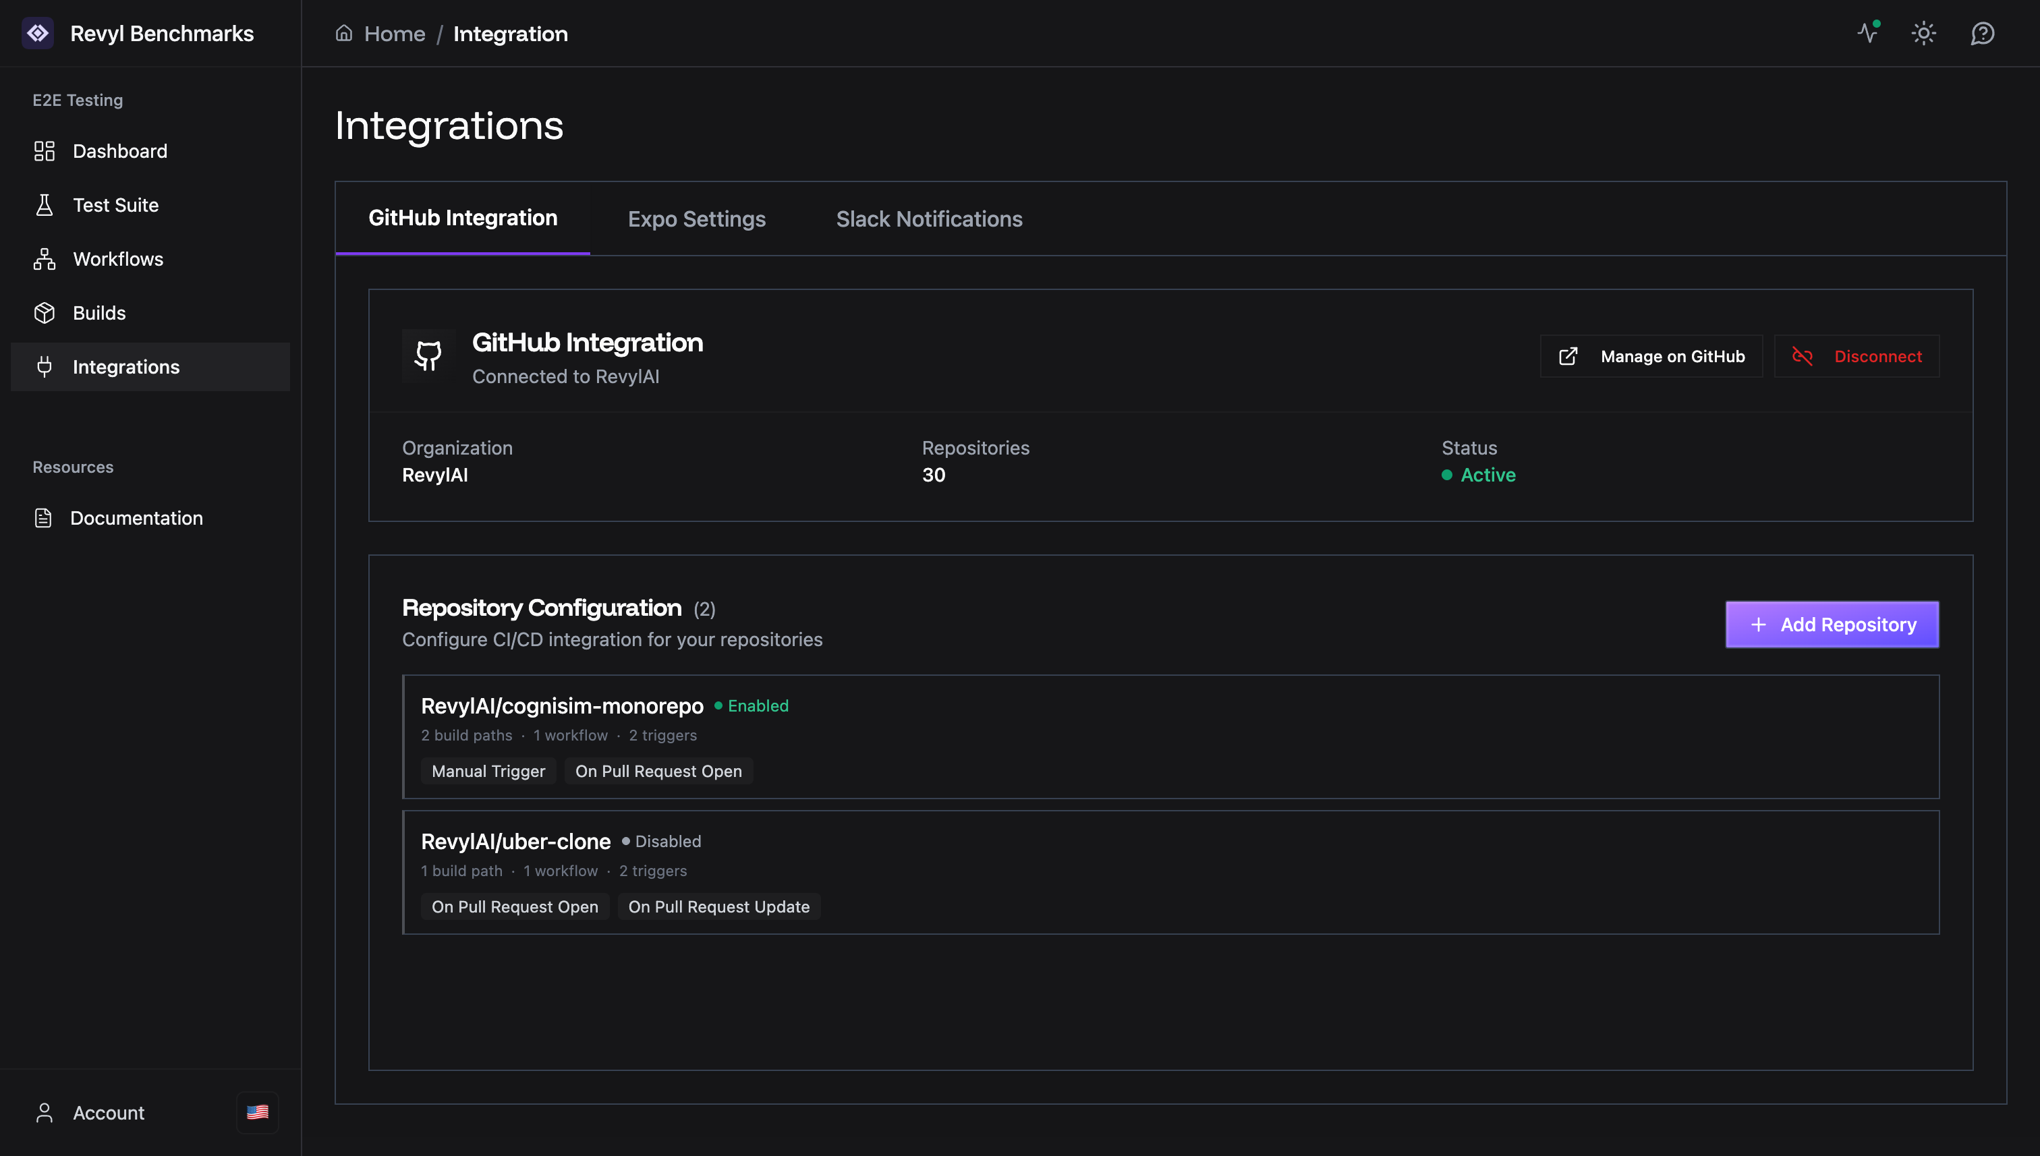
Task: Click the Add Repository button
Action: pyautogui.click(x=1832, y=624)
